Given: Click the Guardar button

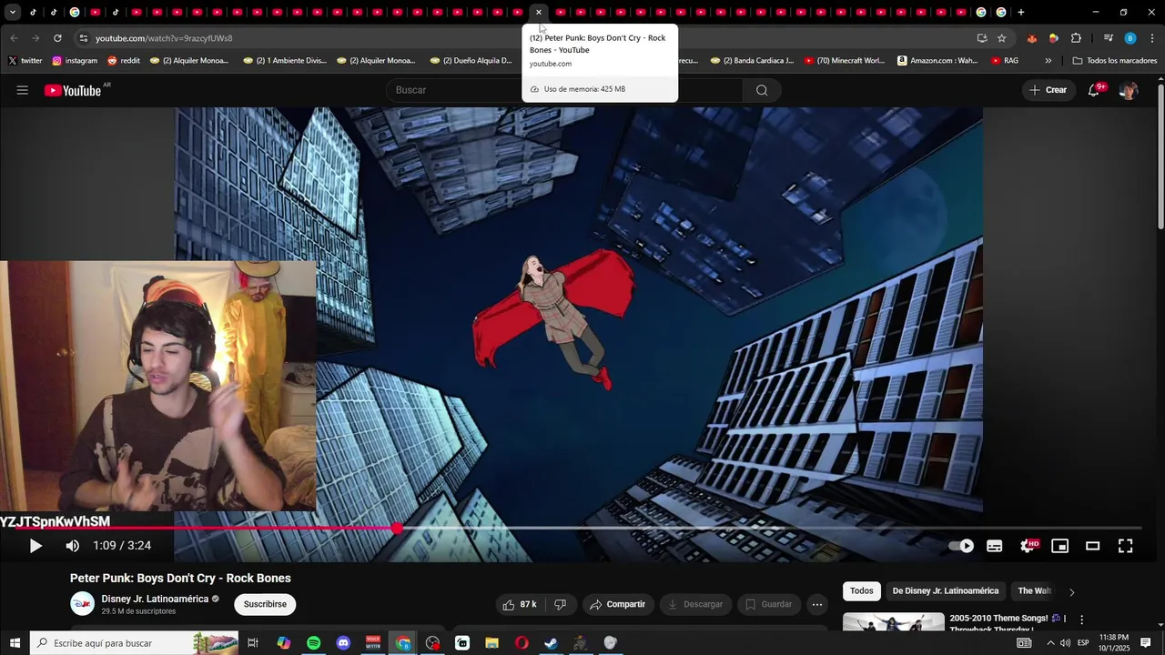Looking at the screenshot, I should point(769,604).
